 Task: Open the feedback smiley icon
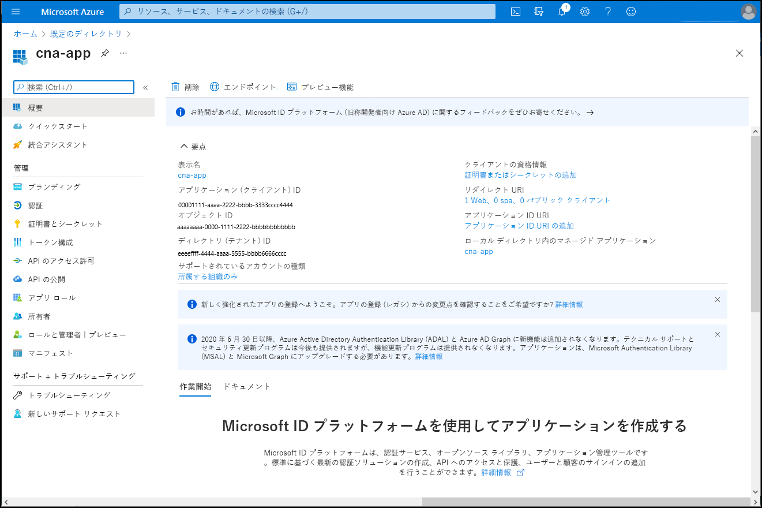[x=631, y=12]
